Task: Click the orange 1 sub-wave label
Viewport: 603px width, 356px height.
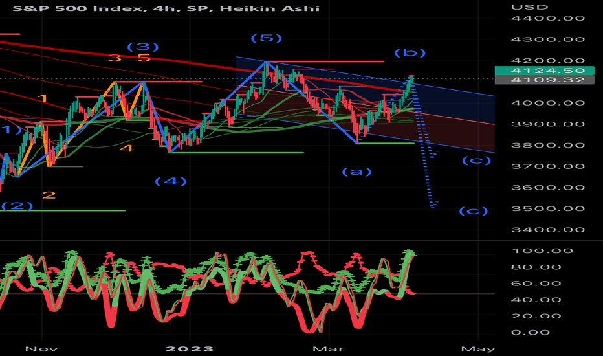Action: (42, 98)
